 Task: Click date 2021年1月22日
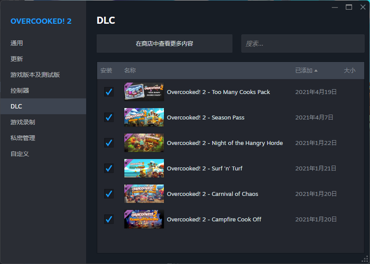tap(316, 143)
